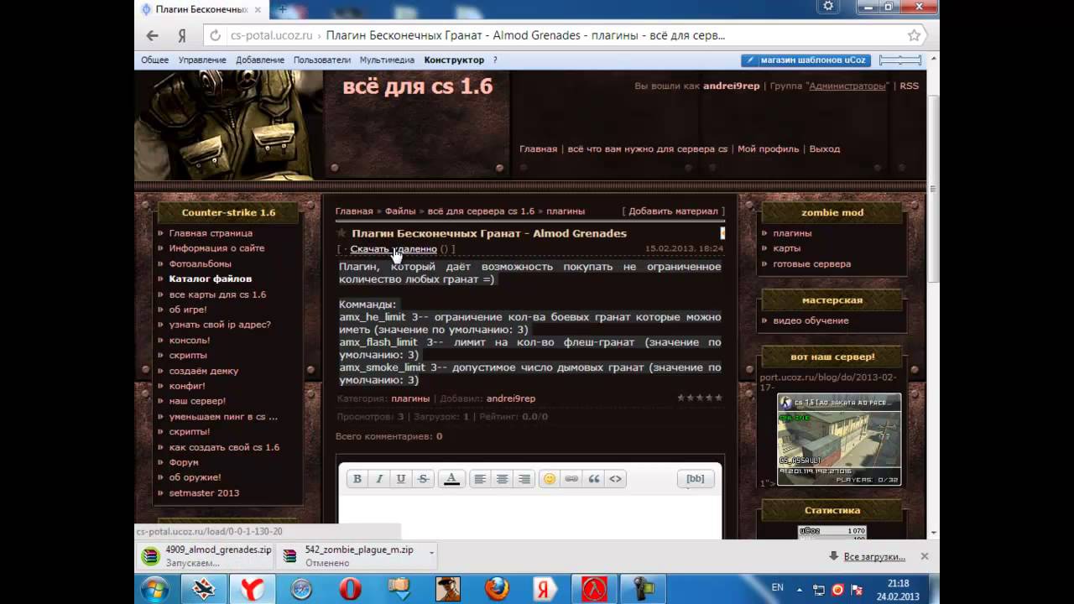Open the text color picker in editor
Viewport: 1074px width, 604px height.
(x=451, y=479)
